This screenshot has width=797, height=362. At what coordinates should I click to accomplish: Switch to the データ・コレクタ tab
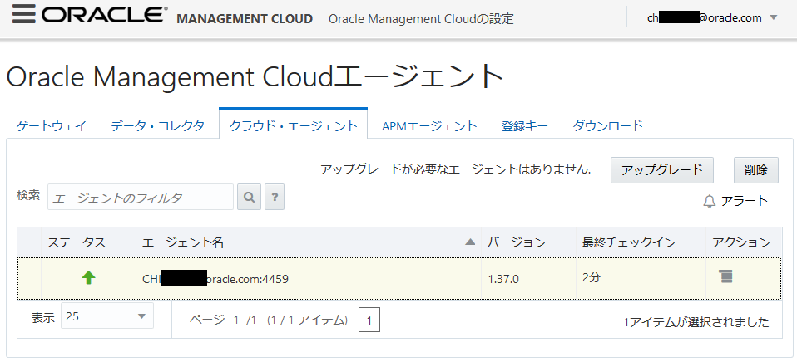point(157,125)
